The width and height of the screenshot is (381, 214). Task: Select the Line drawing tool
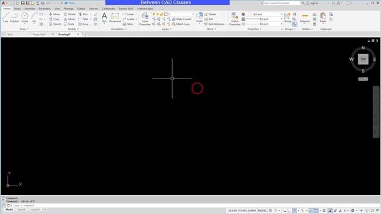(x=5, y=17)
